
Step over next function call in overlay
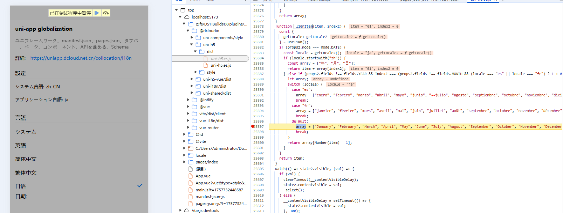[x=105, y=13]
